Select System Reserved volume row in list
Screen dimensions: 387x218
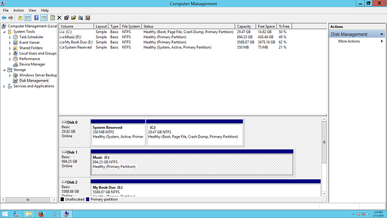click(x=175, y=47)
